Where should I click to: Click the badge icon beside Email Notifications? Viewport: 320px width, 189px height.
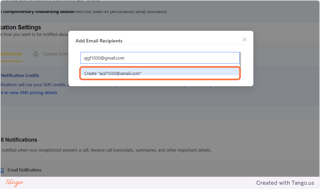click(2, 170)
